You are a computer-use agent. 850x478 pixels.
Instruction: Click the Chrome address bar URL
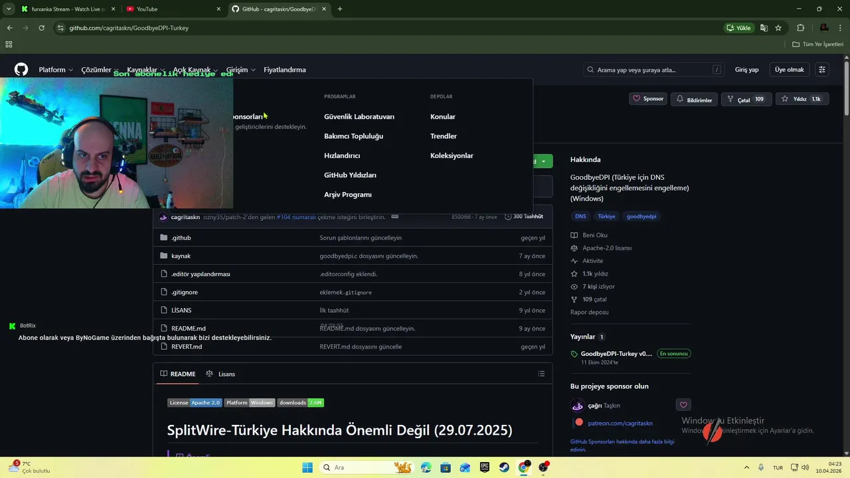129,28
